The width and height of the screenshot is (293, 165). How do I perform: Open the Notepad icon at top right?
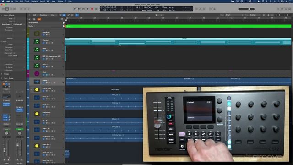pyautogui.click(x=282, y=9)
